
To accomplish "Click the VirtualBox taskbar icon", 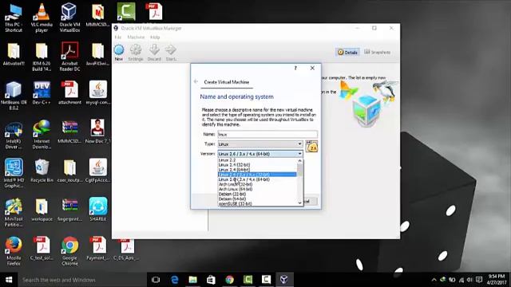I will (x=284, y=280).
